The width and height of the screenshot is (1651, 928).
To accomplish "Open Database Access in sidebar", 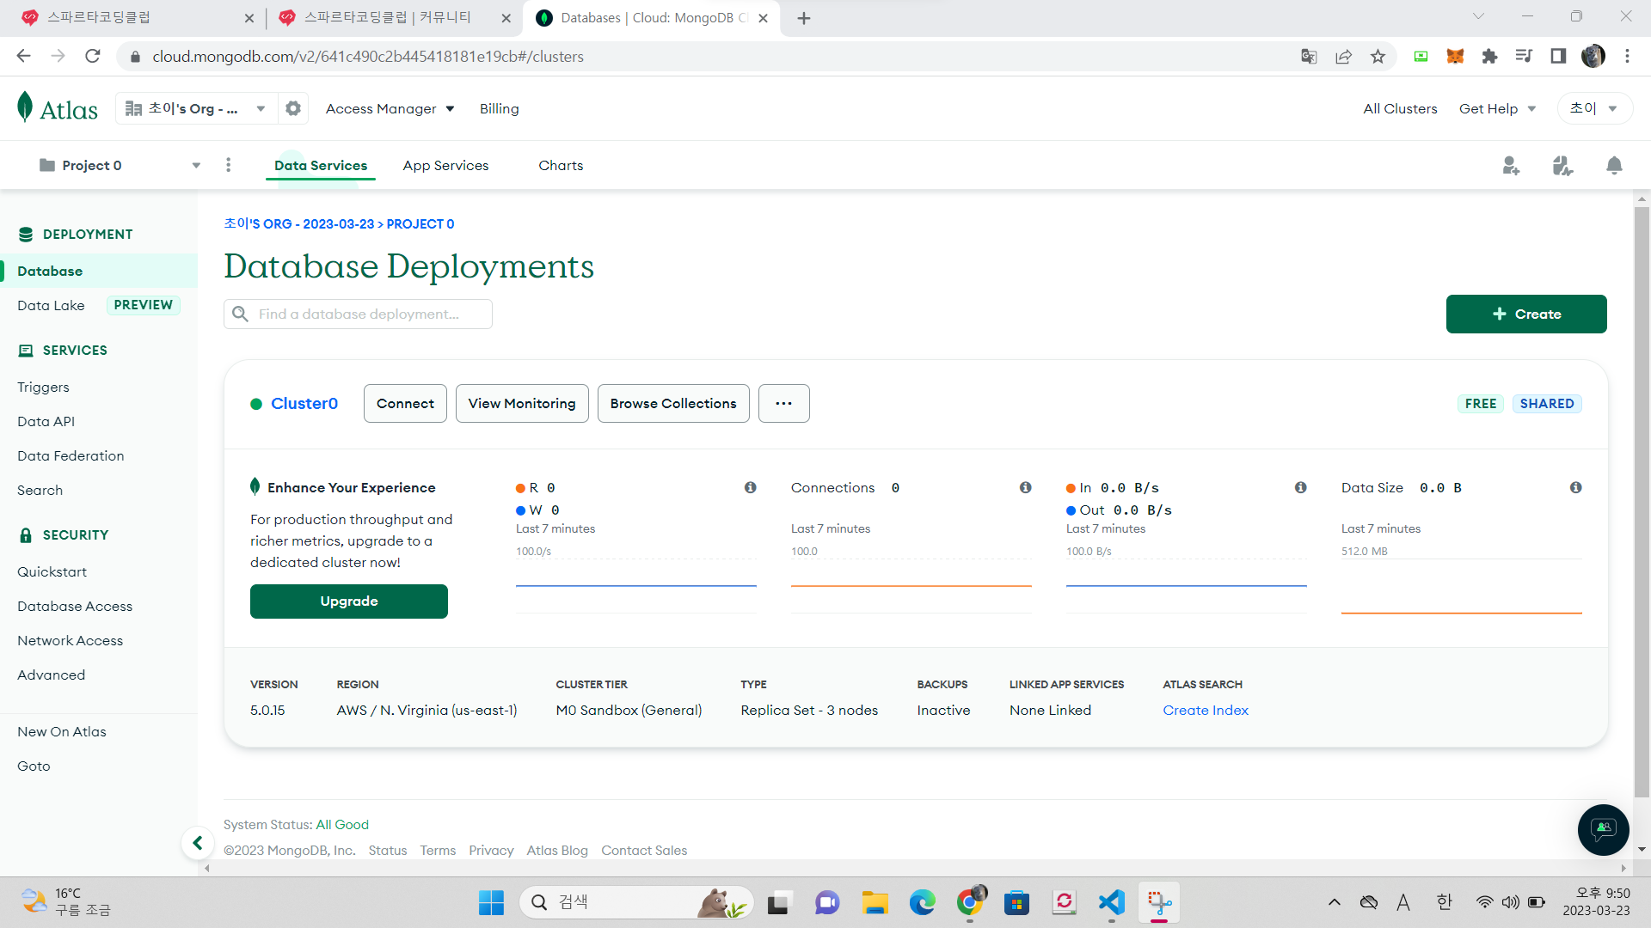I will point(75,606).
